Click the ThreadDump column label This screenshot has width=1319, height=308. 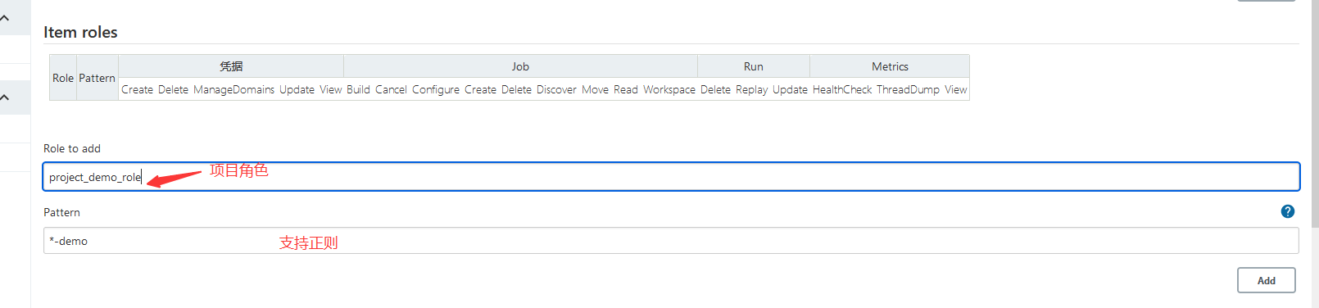(x=908, y=89)
